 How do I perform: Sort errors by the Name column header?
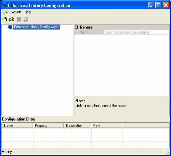(17, 126)
